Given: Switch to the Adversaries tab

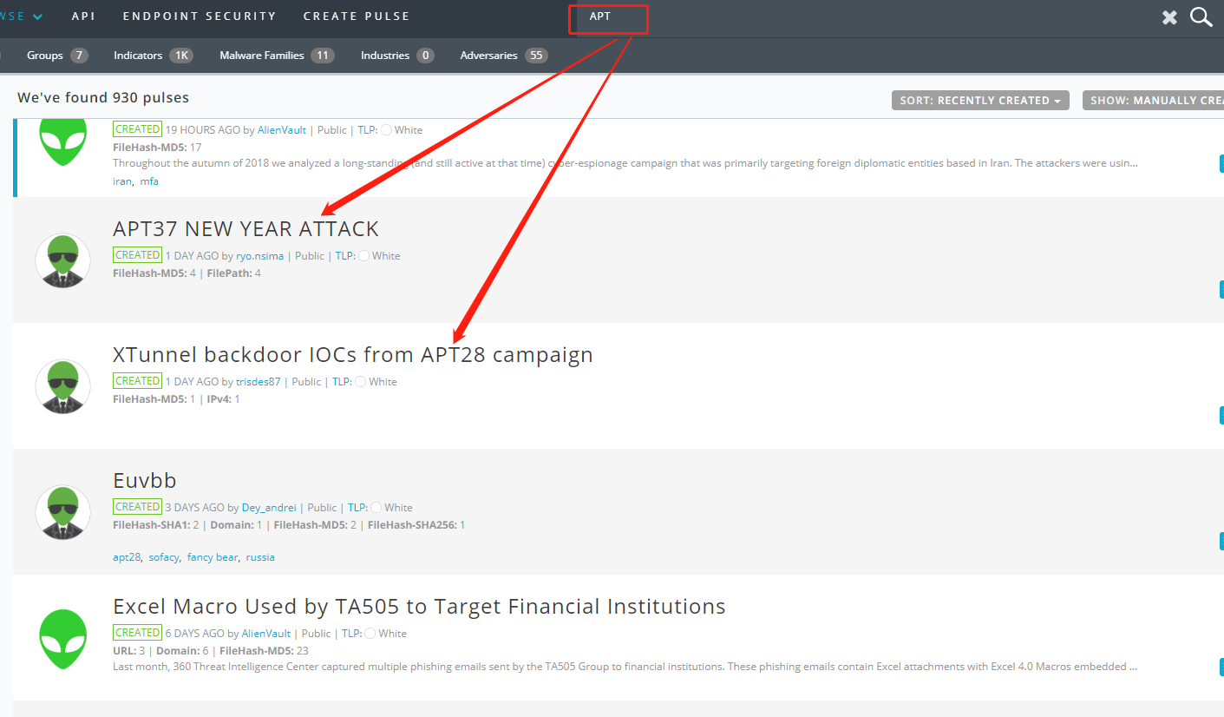Looking at the screenshot, I should pos(503,56).
